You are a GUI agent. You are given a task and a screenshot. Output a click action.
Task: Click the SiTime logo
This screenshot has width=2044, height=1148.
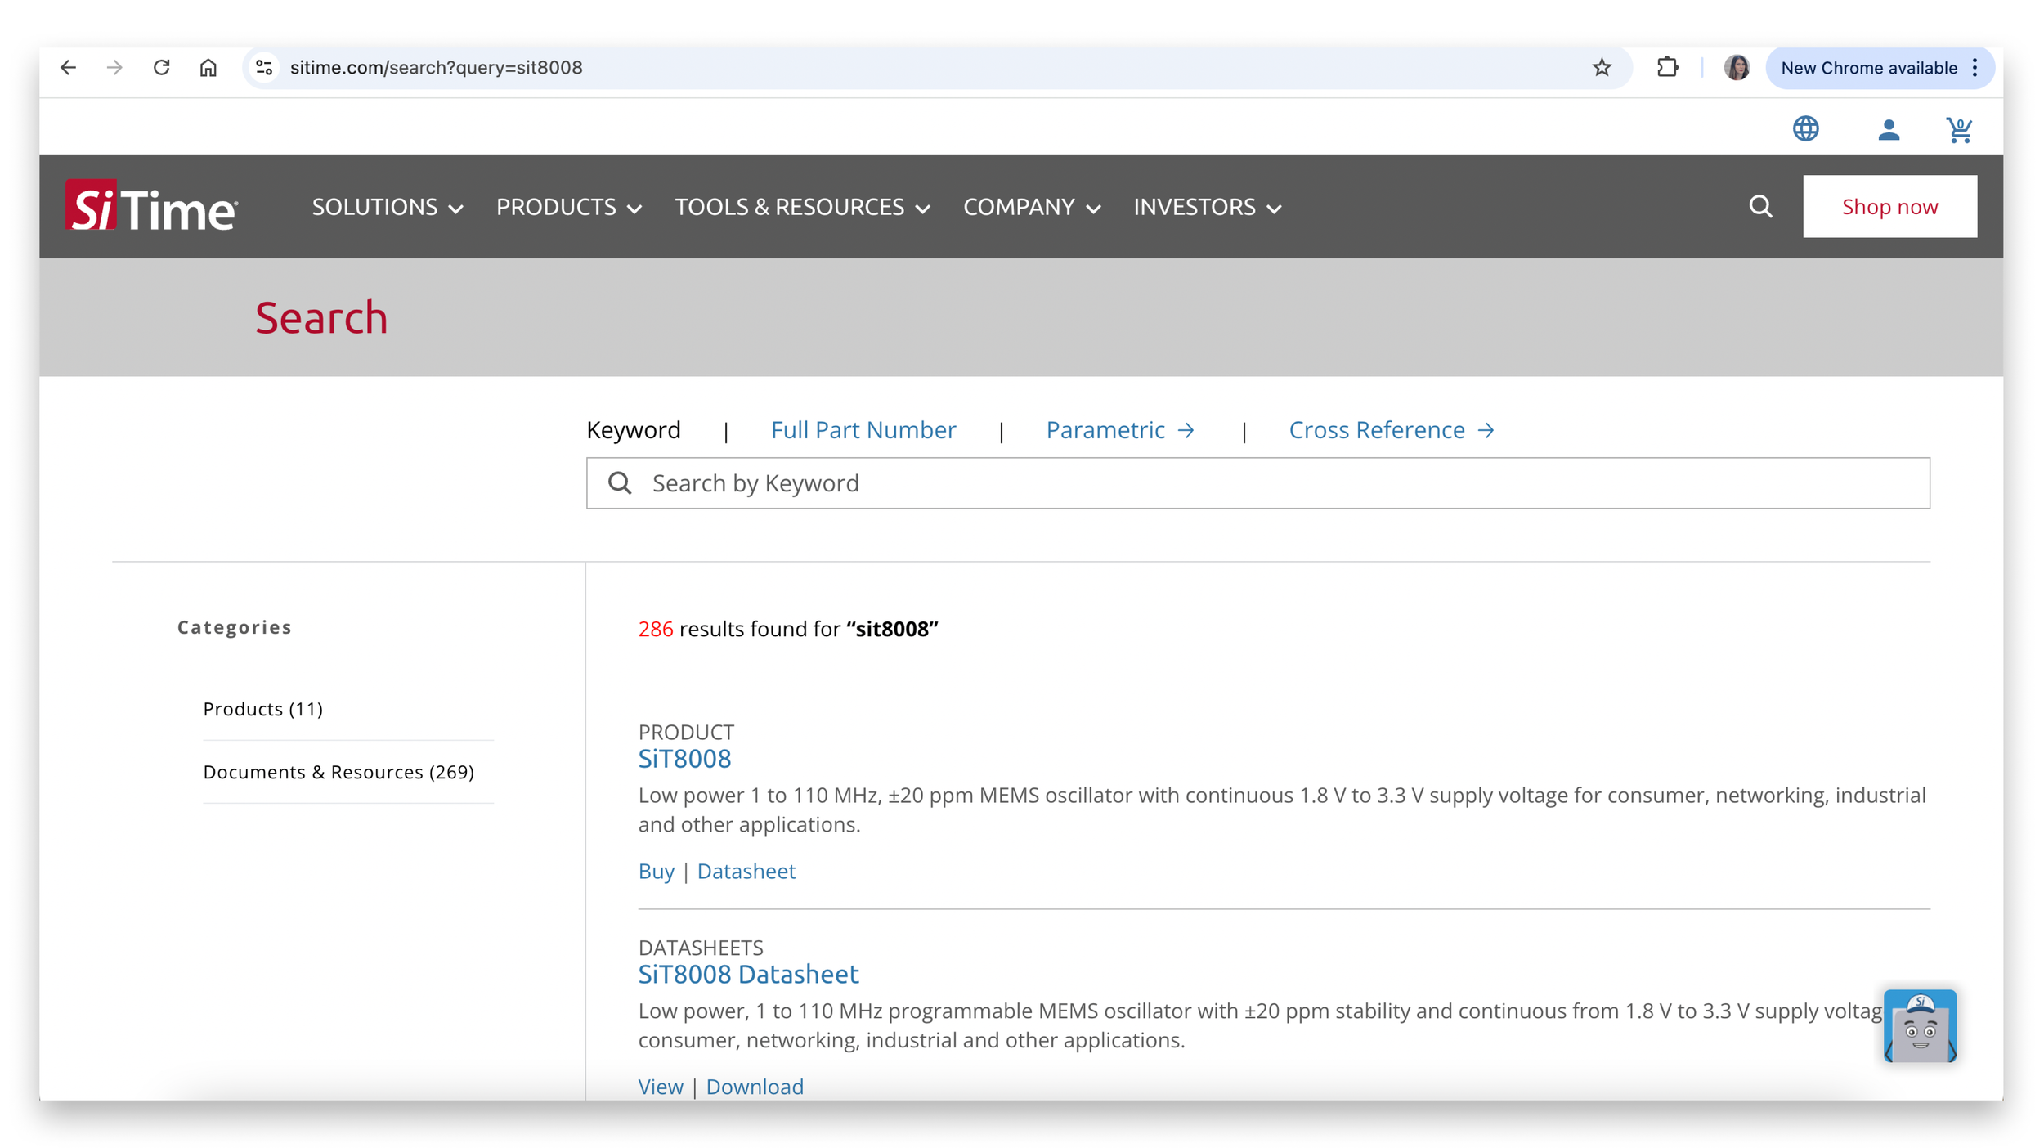click(152, 206)
